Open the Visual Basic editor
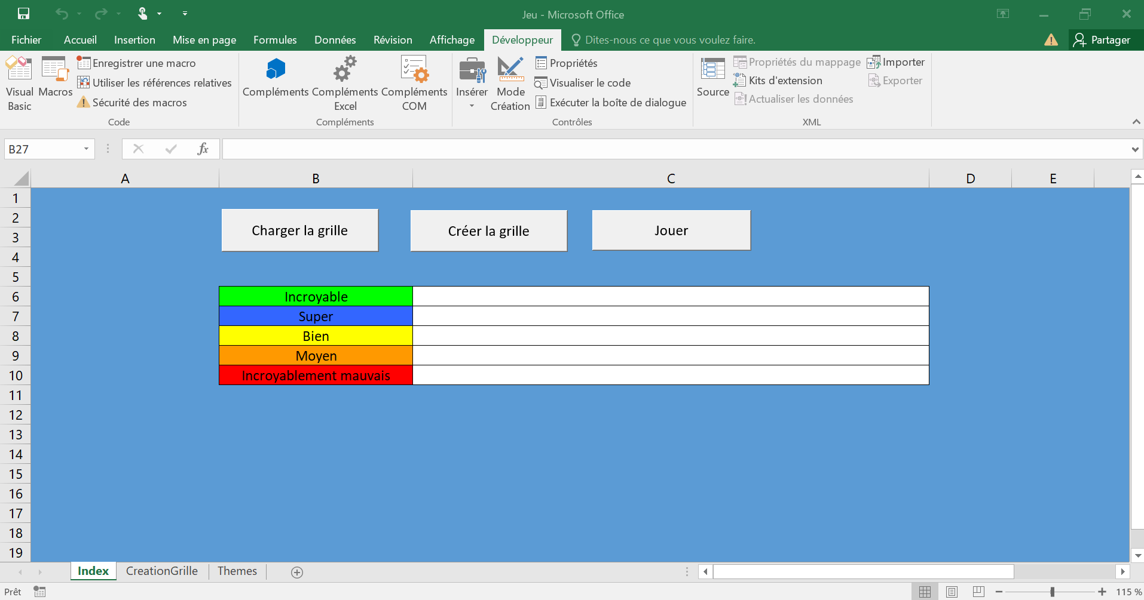1144x600 pixels. pyautogui.click(x=19, y=84)
